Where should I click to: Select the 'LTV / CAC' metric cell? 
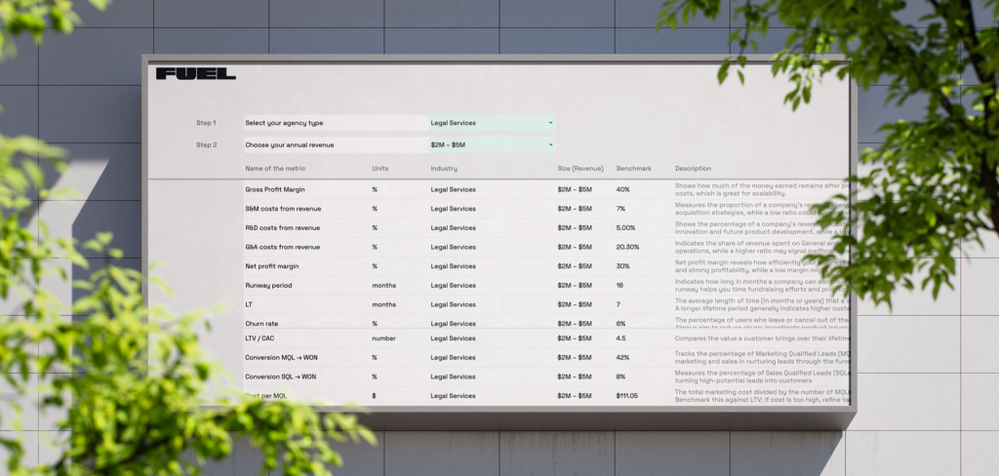coord(261,338)
